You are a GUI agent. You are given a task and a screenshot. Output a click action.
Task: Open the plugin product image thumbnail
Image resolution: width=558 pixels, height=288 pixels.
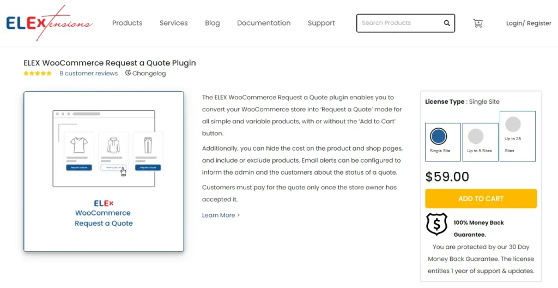tap(104, 171)
